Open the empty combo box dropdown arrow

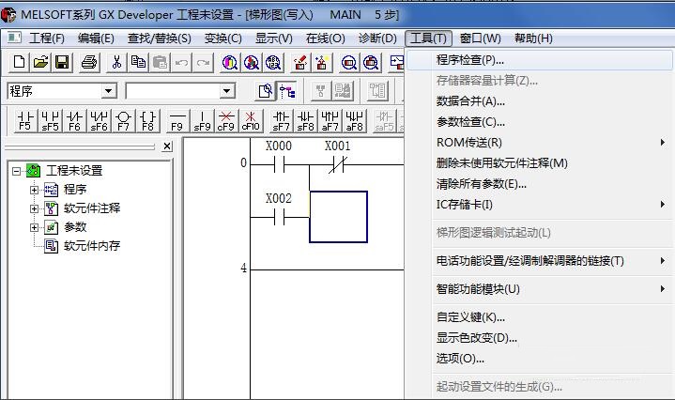[226, 91]
